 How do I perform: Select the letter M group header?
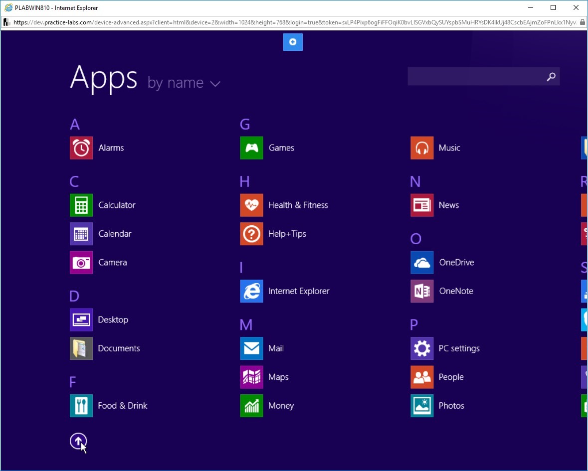[246, 325]
